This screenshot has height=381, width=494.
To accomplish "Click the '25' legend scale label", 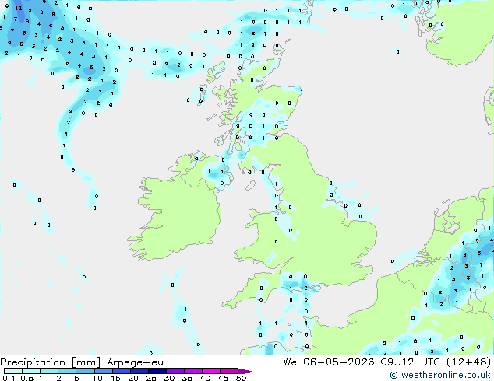I will tap(151, 378).
